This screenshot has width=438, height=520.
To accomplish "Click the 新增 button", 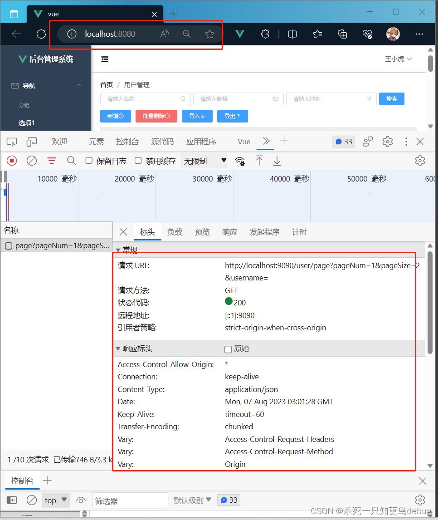I will pyautogui.click(x=115, y=116).
